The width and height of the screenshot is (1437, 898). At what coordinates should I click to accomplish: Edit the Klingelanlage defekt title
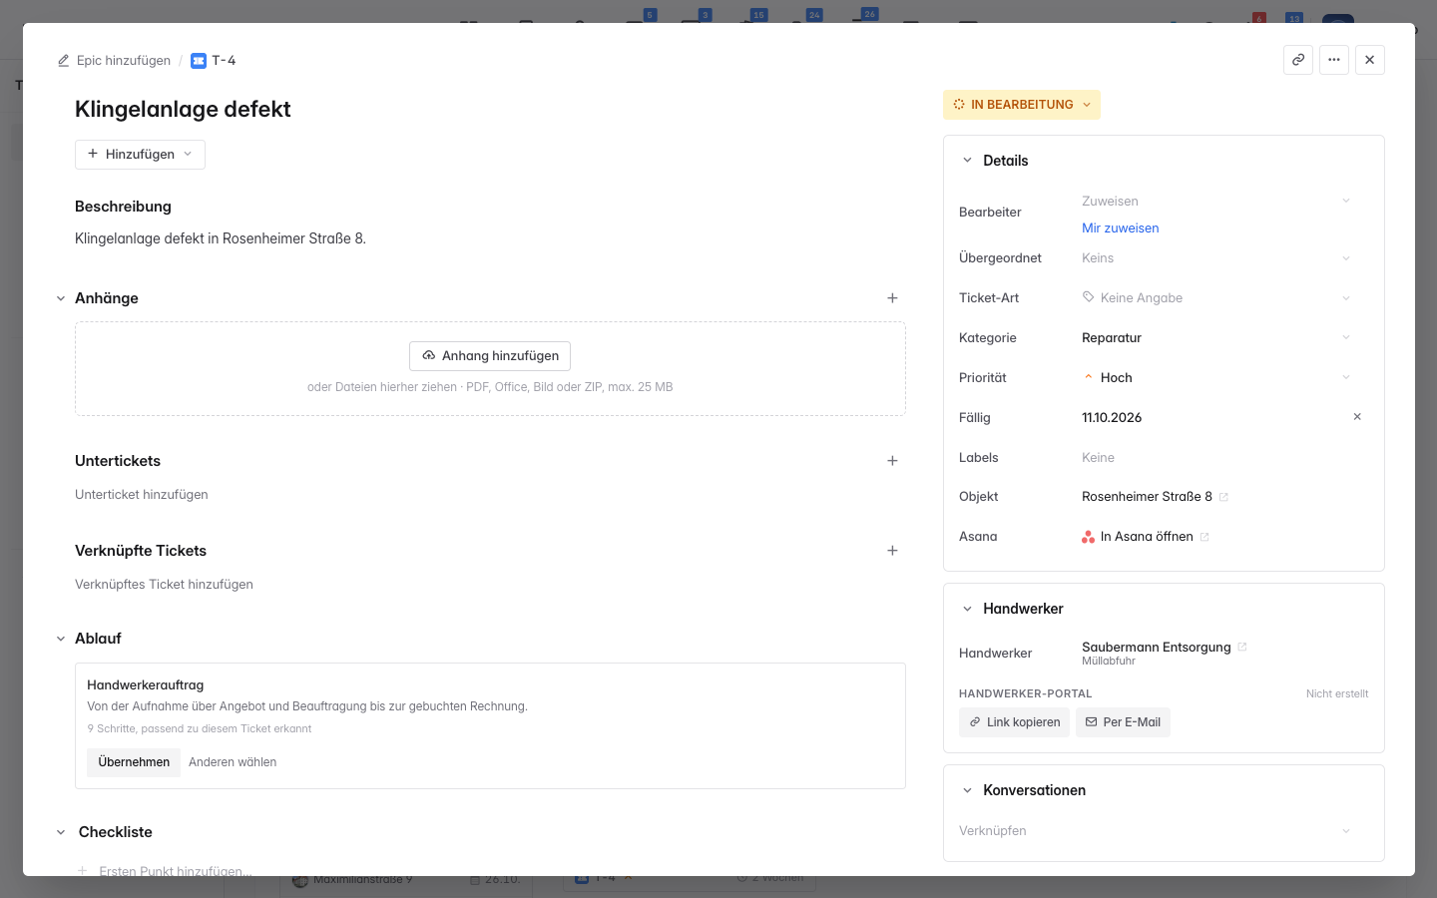(x=183, y=109)
